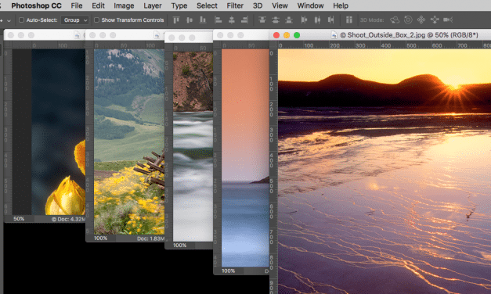
Task: Click vertical ruler of Shoot_Outside_Box_2 window
Action: [x=273, y=171]
